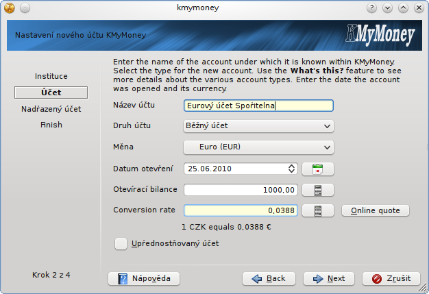Open the Měna currency dropdown
Screen dimensions: 429x294
pos(258,147)
